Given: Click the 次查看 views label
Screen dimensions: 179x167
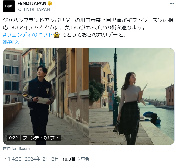Looking at the screenshot, I should click(83, 159).
